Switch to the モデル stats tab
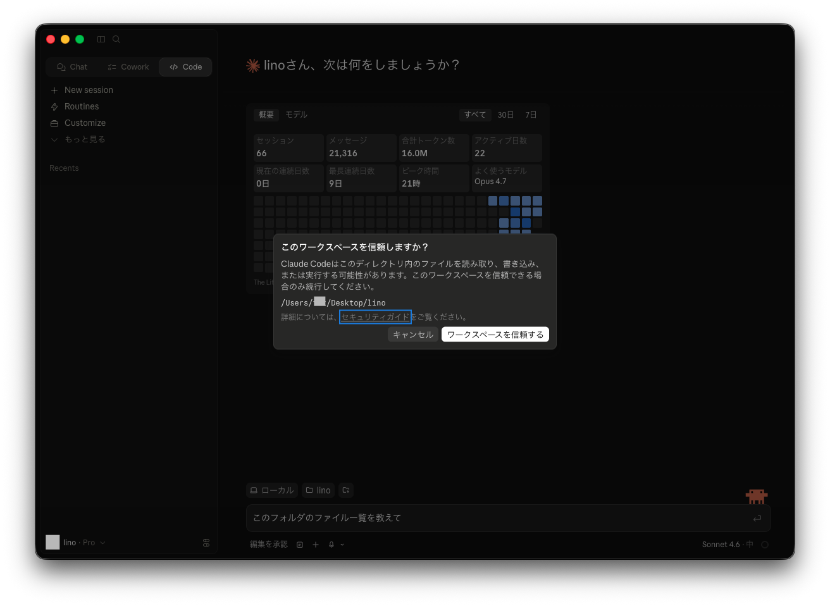 tap(296, 115)
